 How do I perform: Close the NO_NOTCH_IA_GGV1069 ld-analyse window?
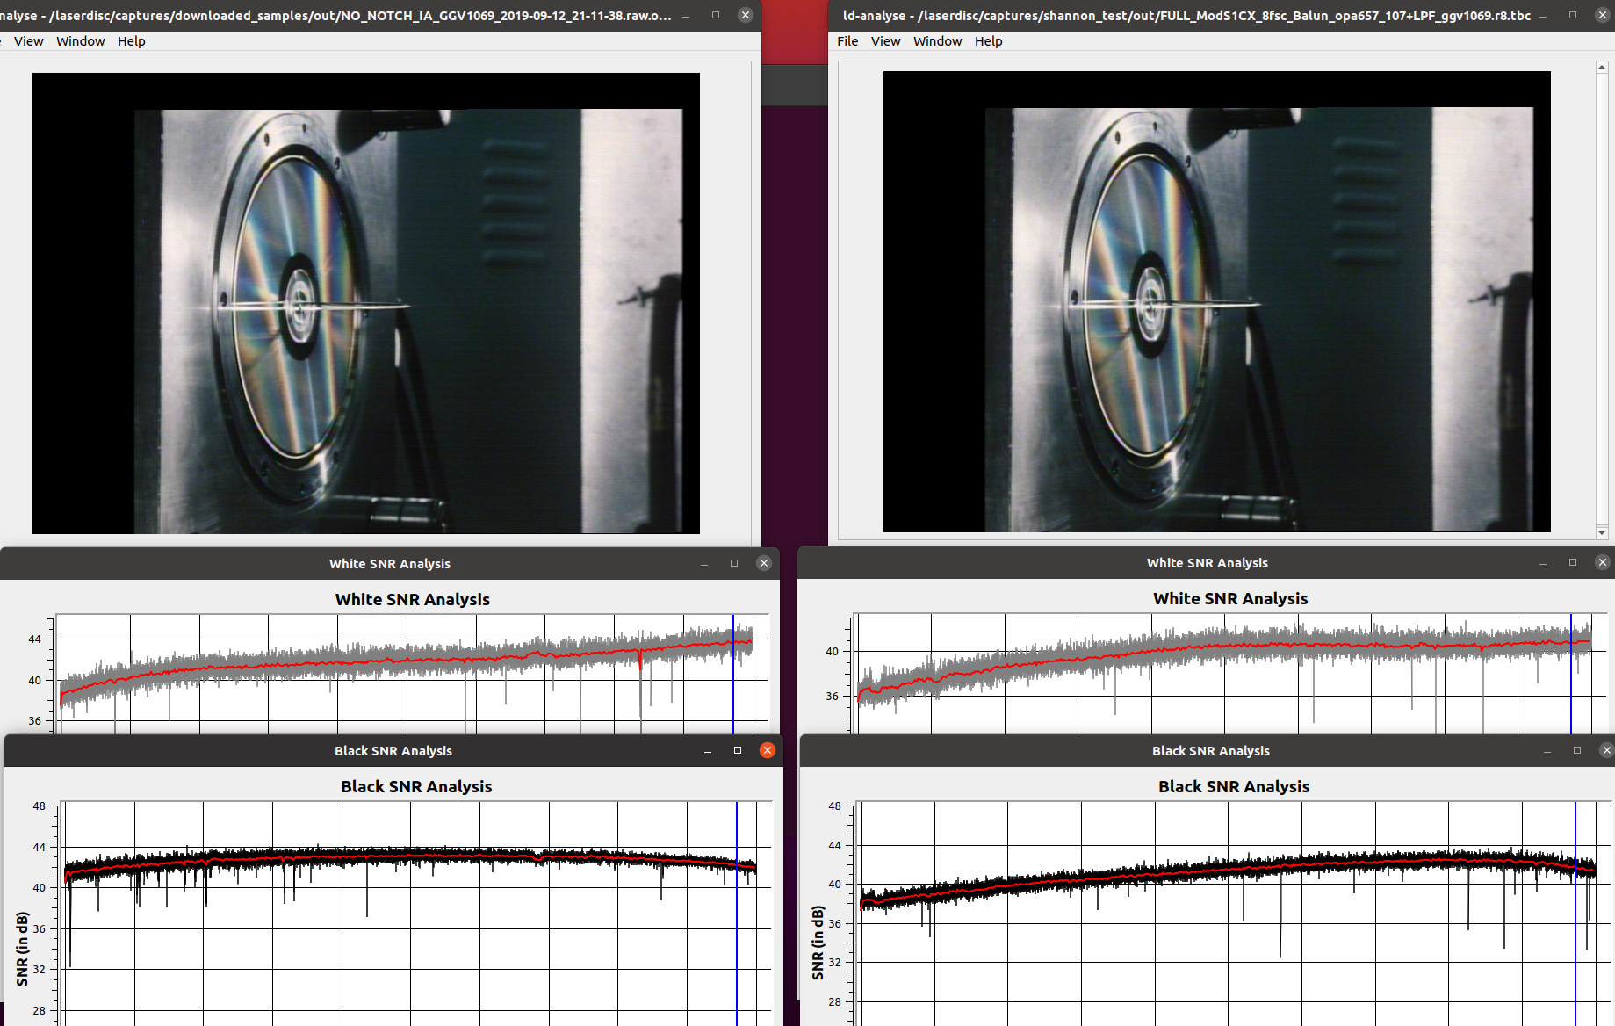click(745, 15)
